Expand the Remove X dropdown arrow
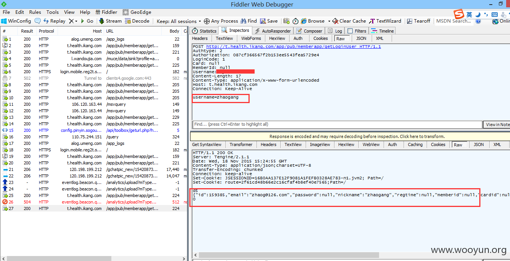This screenshot has height=261, width=510. [x=76, y=21]
